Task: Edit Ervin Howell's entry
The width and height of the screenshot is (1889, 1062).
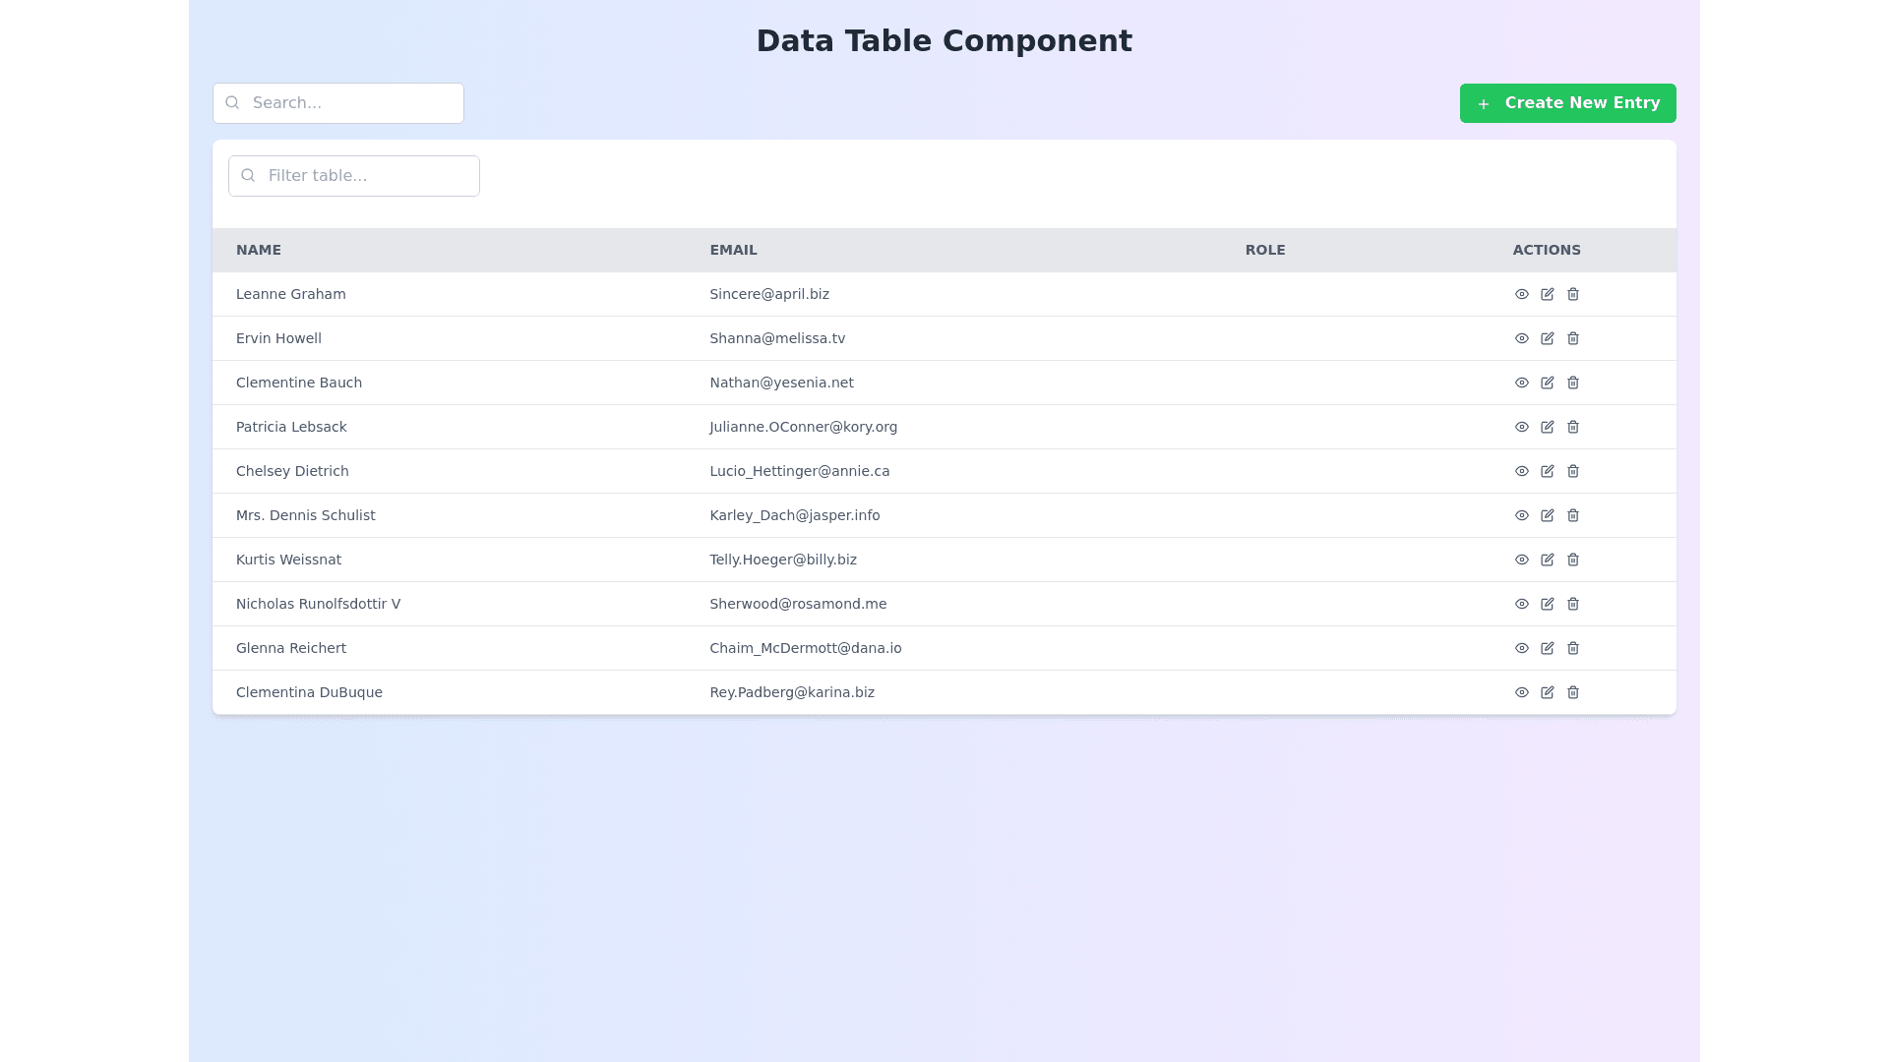Action: 1547,338
